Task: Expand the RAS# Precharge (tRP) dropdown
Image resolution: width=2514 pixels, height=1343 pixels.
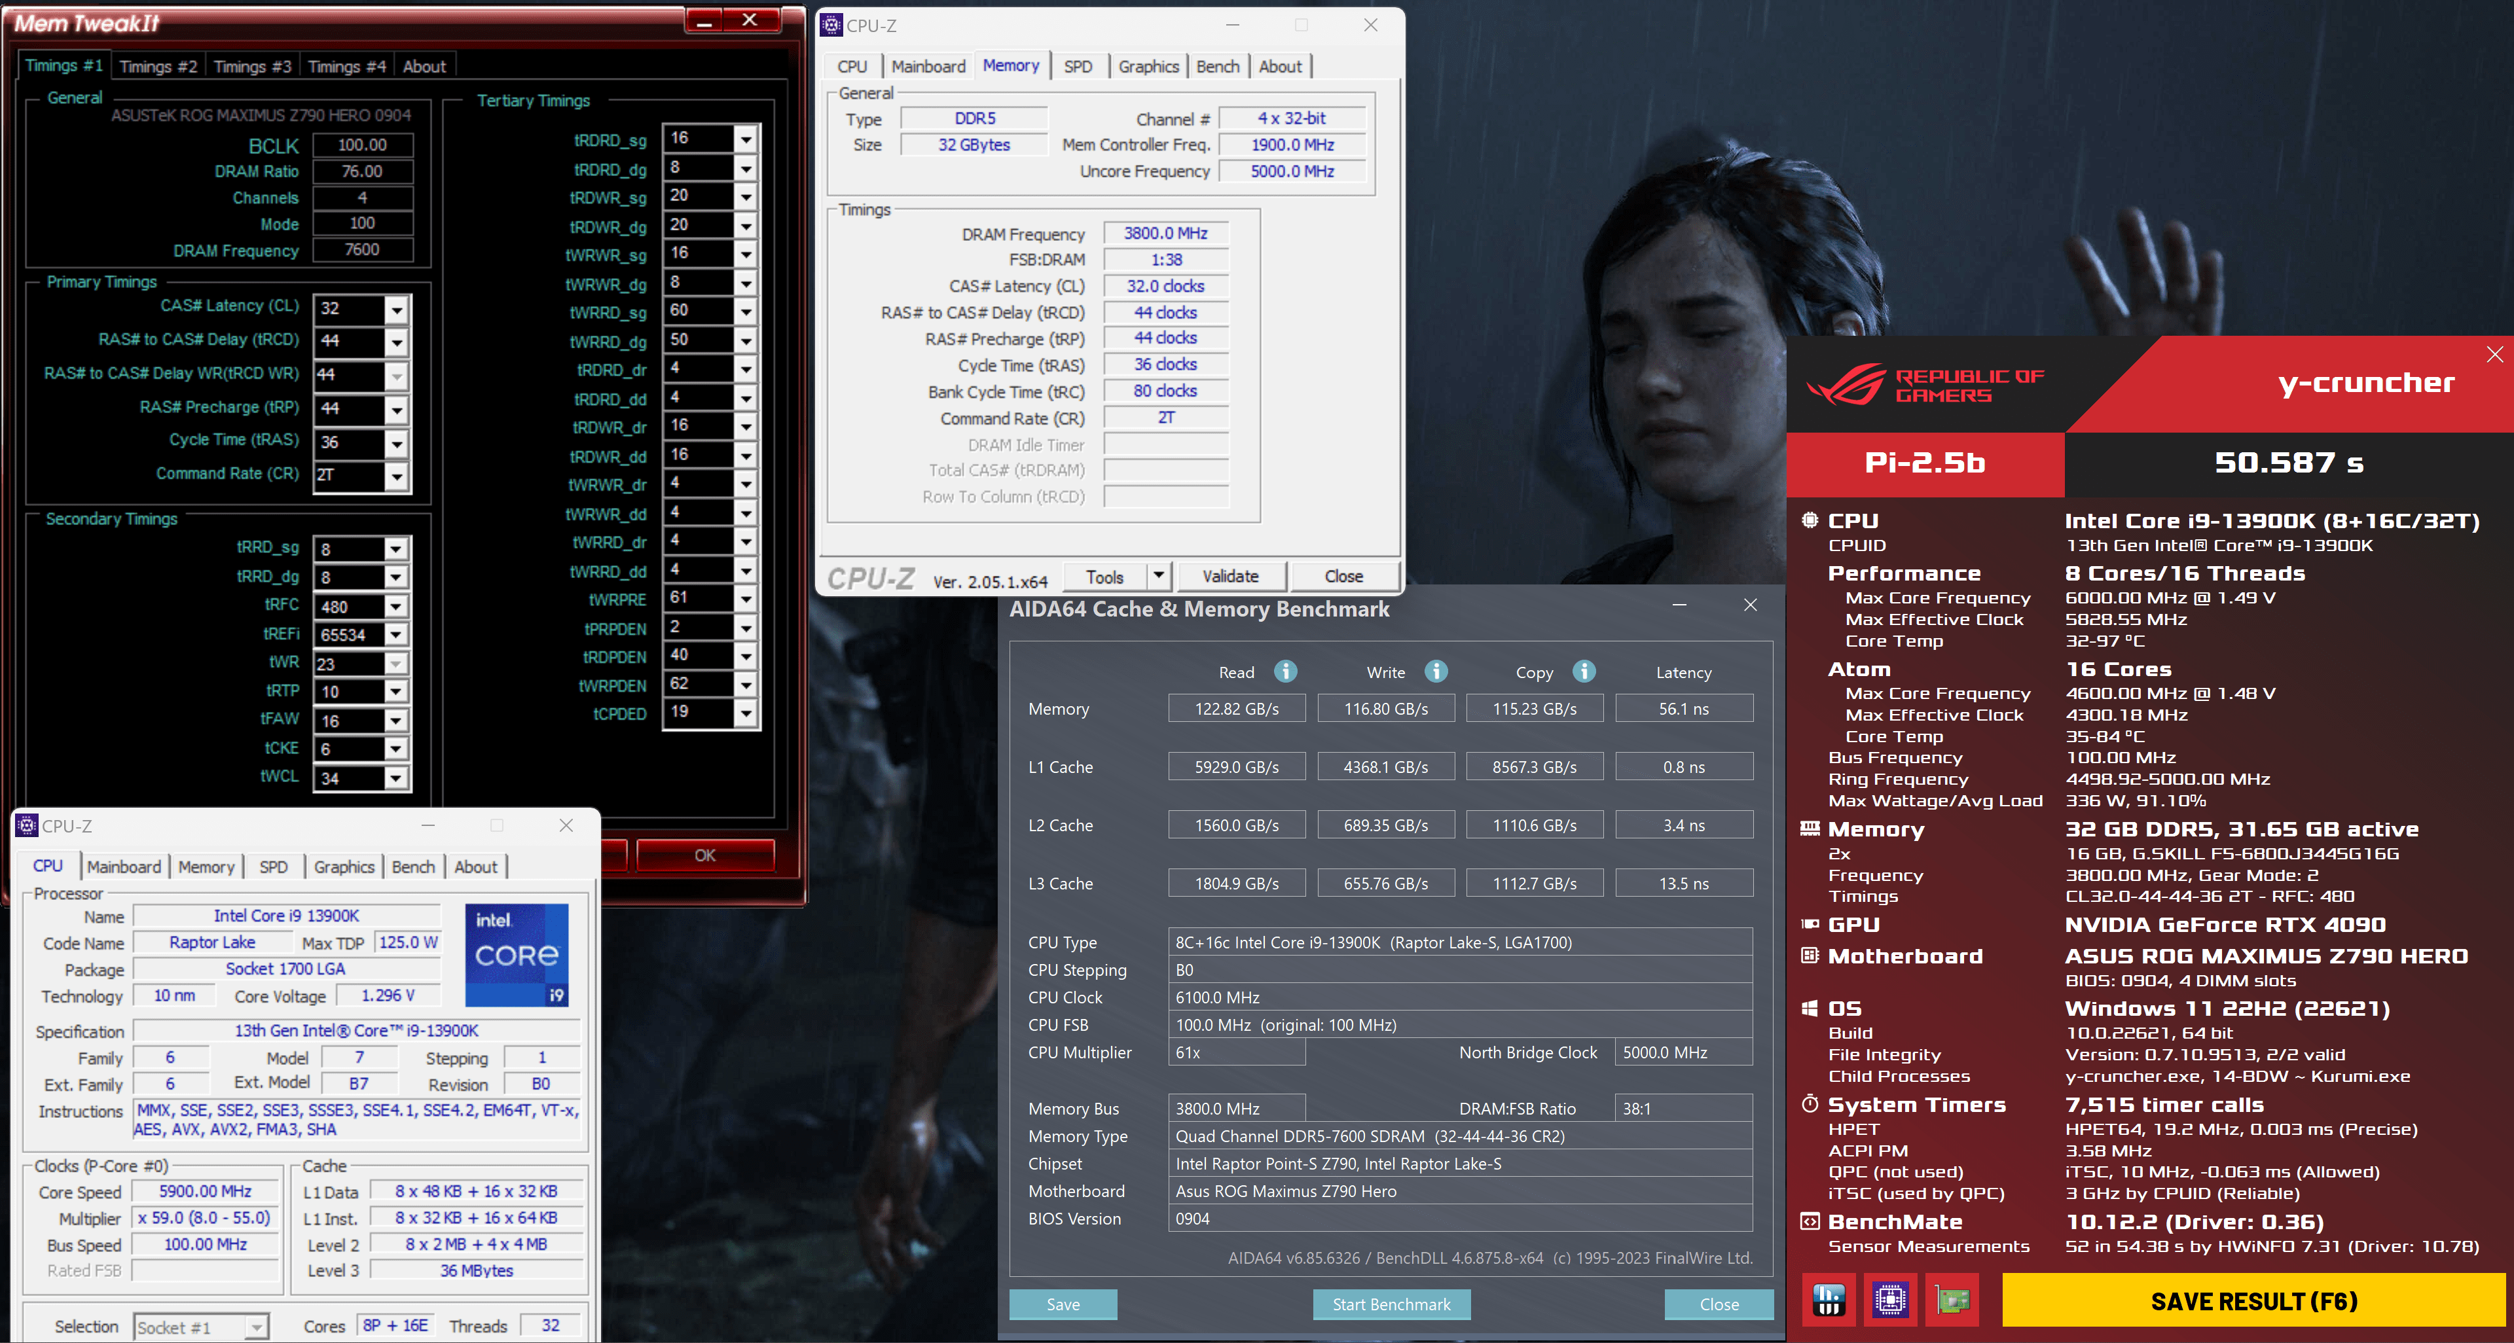Action: [396, 410]
